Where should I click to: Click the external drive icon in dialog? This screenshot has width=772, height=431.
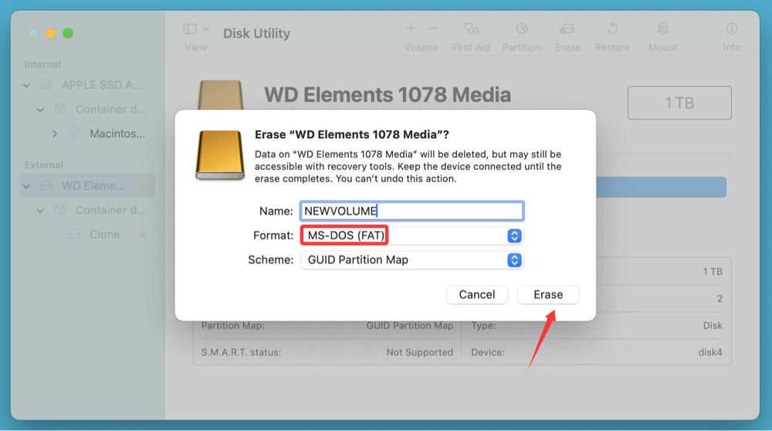(x=220, y=155)
